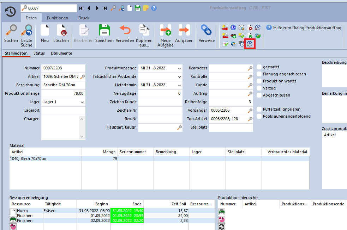347x230 pixels.
Task: Enable the gestartet checkbox
Action: 259,67
